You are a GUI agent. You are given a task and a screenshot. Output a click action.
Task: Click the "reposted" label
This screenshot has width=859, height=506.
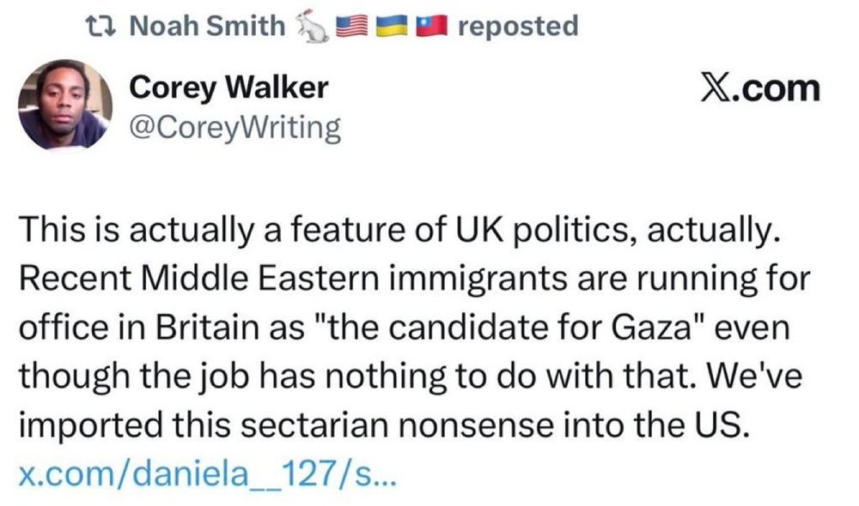tap(518, 27)
